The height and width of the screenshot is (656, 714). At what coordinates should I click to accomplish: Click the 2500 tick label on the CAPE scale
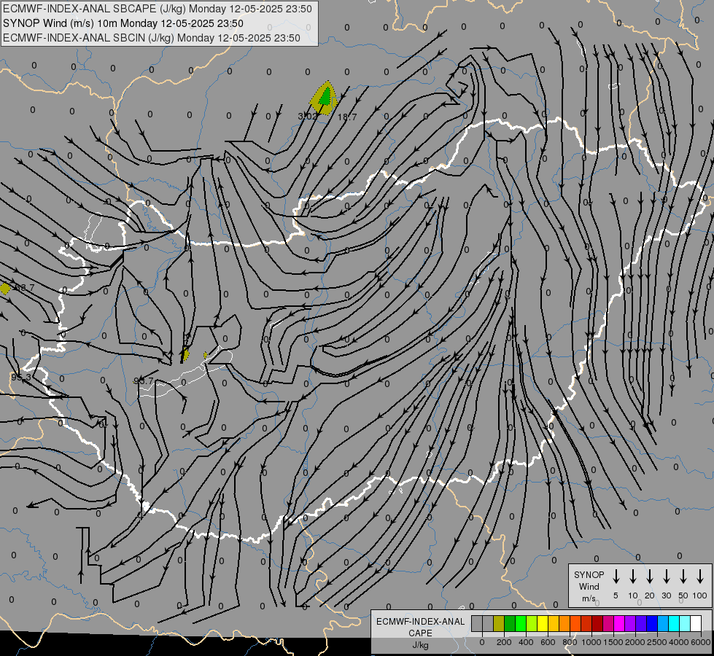pos(656,642)
